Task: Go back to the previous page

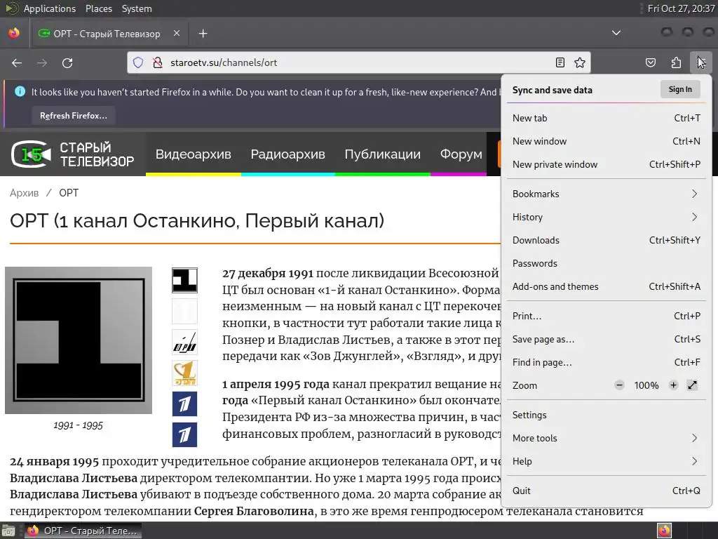Action: (x=17, y=62)
